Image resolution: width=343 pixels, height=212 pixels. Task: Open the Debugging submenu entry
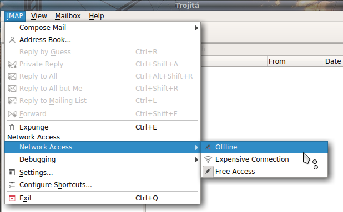coord(103,159)
